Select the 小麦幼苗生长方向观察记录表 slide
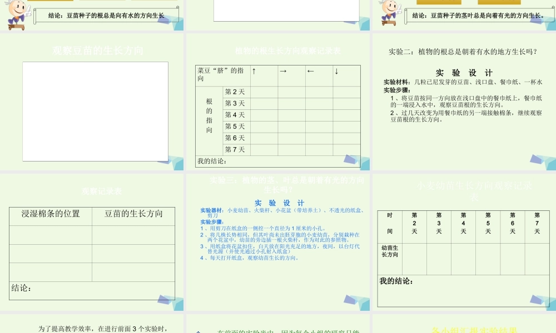 [x=464, y=242]
